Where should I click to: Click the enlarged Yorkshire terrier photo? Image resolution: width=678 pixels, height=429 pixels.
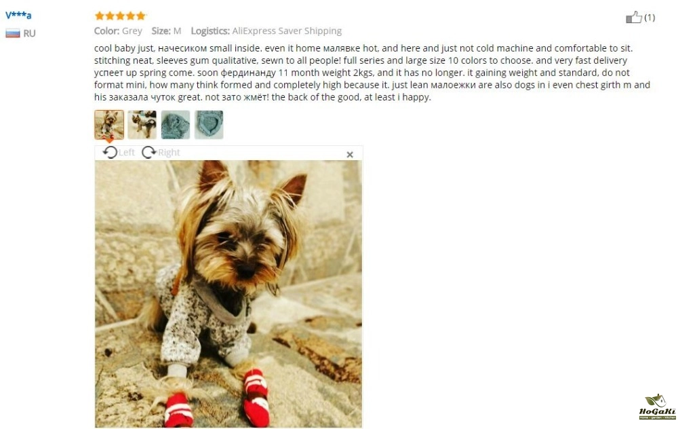228,294
